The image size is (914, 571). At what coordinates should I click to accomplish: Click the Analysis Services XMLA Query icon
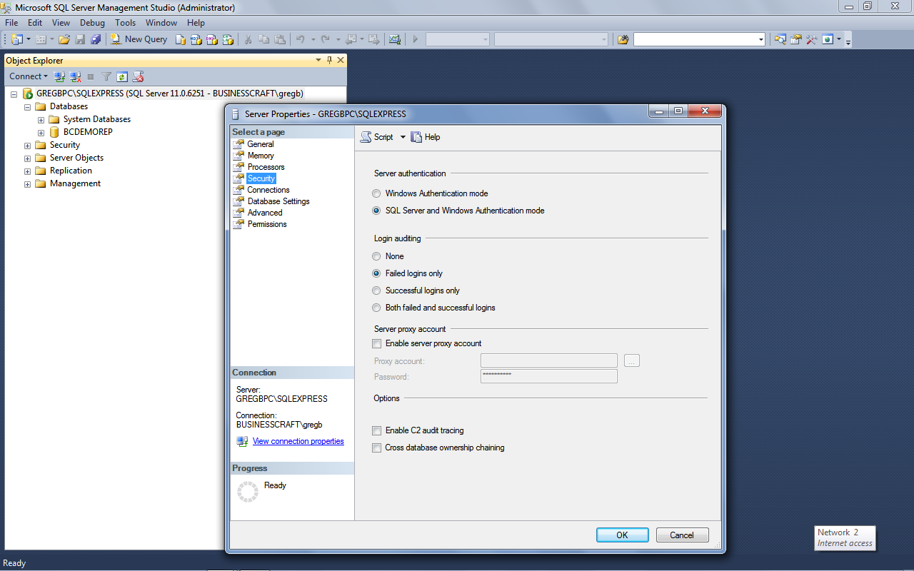click(x=228, y=39)
